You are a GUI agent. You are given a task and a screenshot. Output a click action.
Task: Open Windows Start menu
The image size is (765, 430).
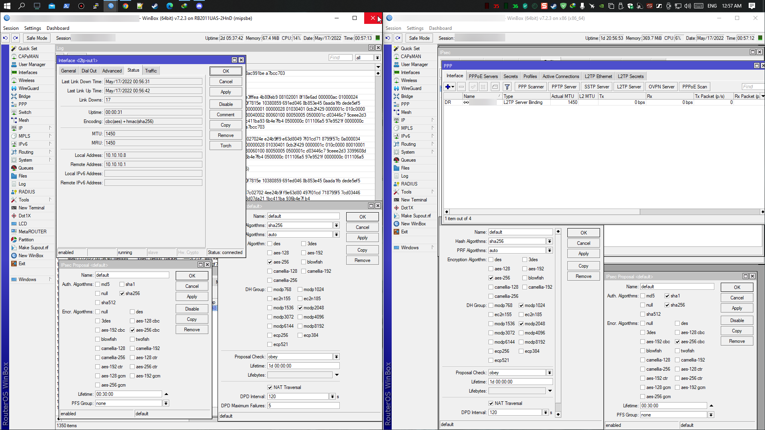(7, 6)
